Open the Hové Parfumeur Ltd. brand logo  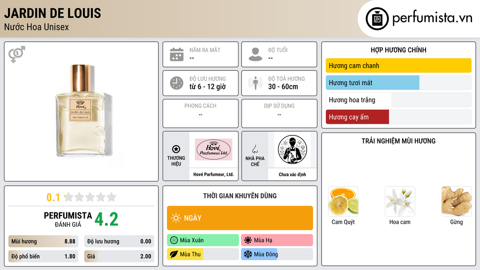[214, 150]
